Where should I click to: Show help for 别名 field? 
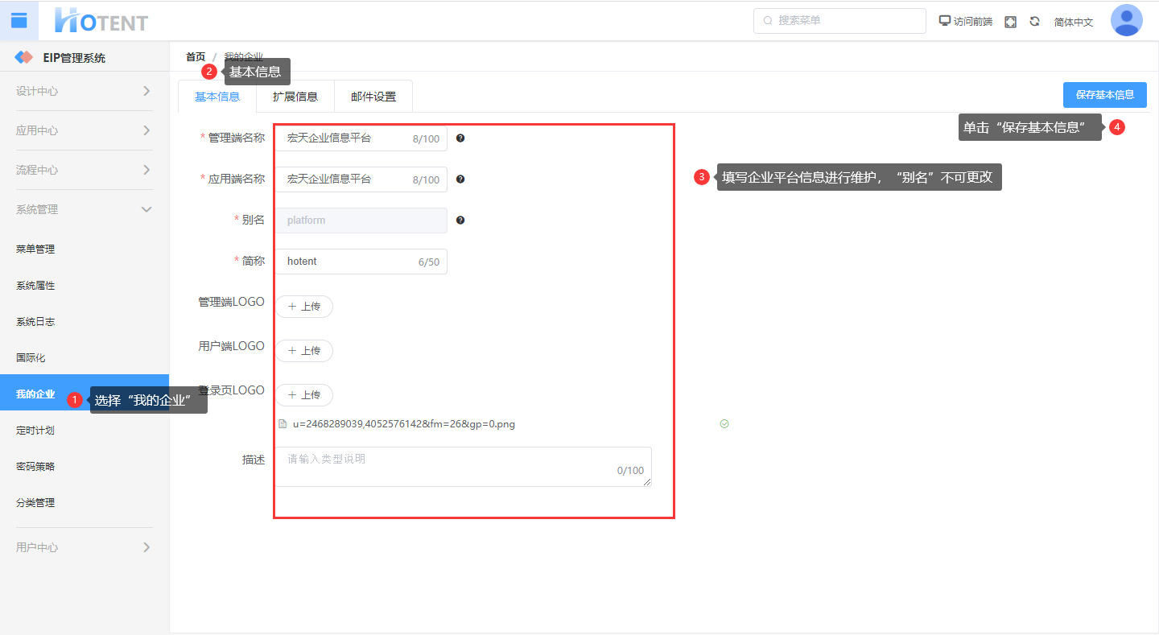pyautogui.click(x=460, y=221)
